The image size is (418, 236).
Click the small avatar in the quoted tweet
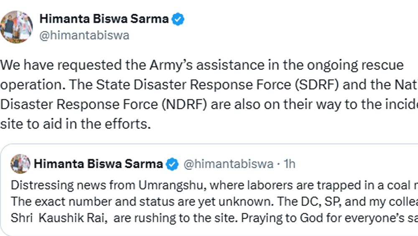(20, 164)
